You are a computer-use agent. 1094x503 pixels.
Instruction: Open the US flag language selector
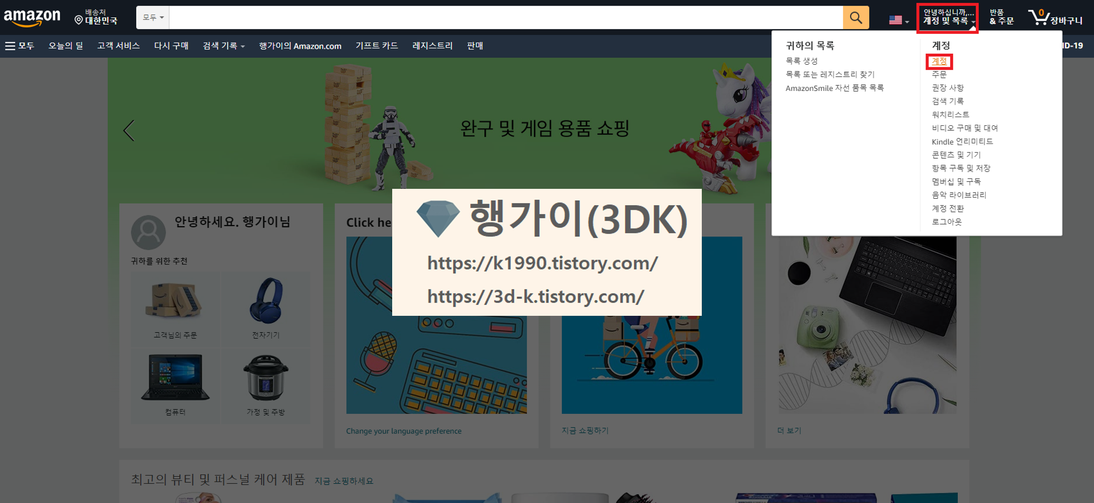click(899, 20)
